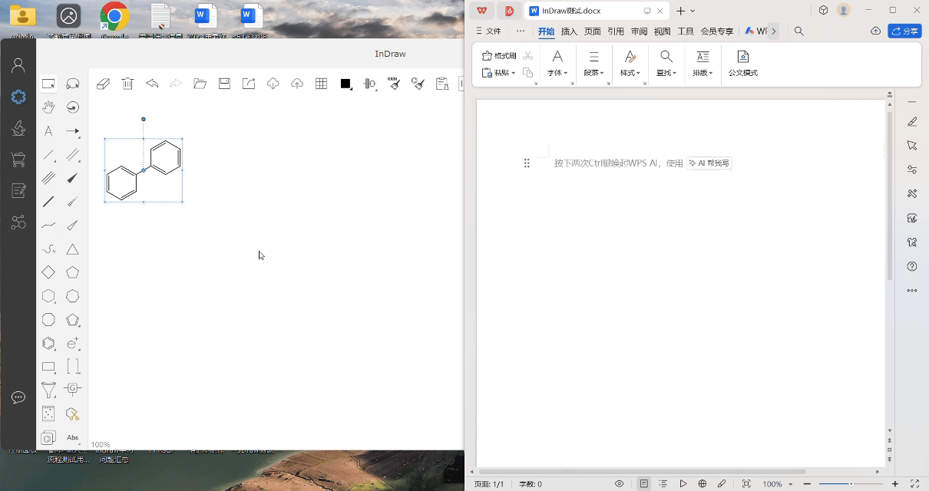This screenshot has height=491, width=929.
Task: Click the 公文模式 icon in WPS ribbon
Action: [743, 63]
